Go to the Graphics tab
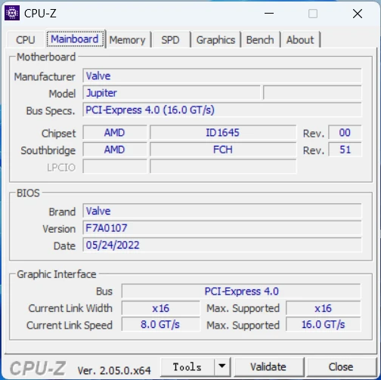 click(x=215, y=40)
